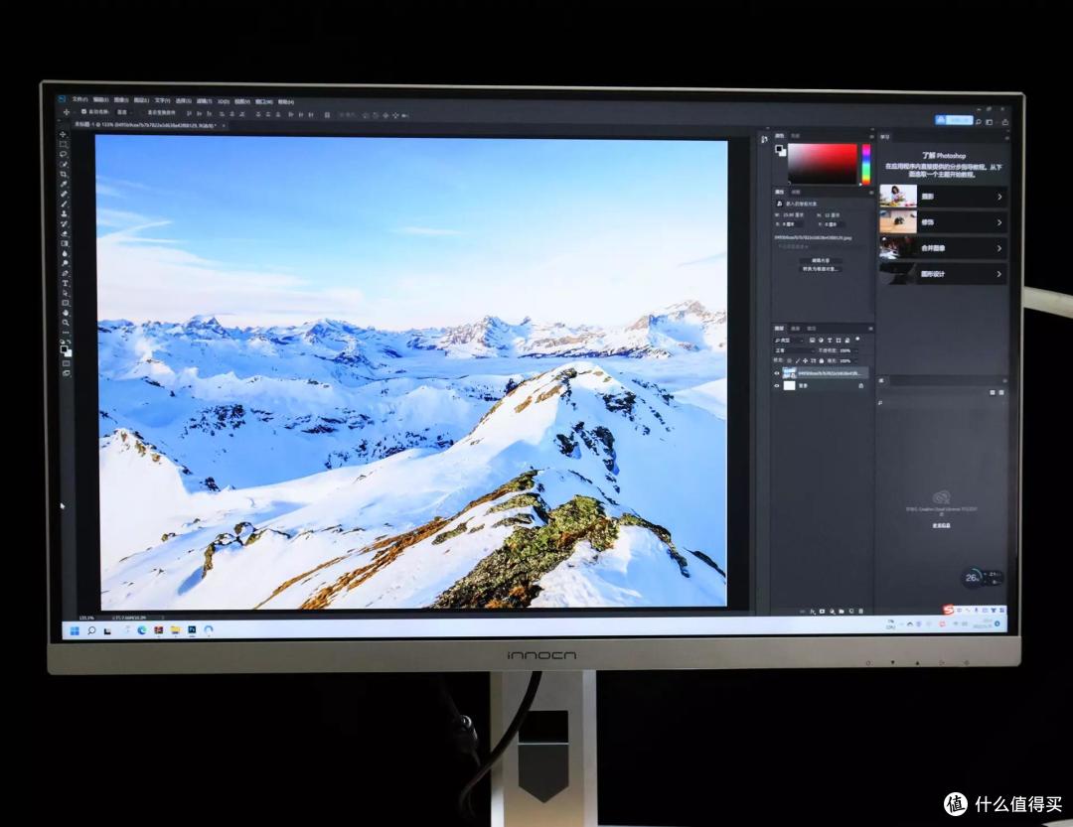Open the Windows taskbar search icon
Screen dimensions: 1073x827
91,630
